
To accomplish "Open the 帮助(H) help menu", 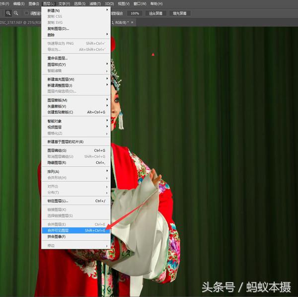I will [156, 3].
